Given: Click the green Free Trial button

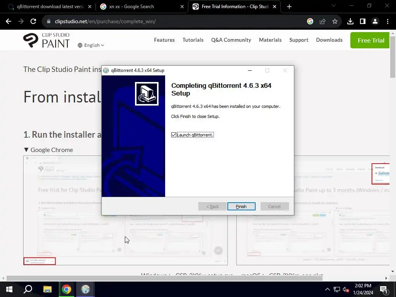Looking at the screenshot, I should tap(370, 40).
